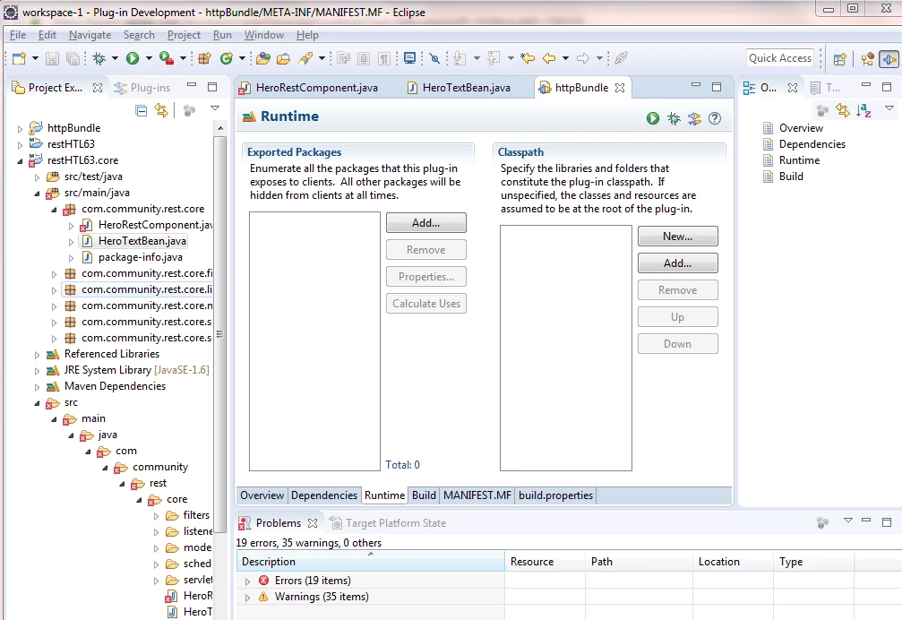Screen dimensions: 902x620
Task: Click the Open Type icon
Action: (263, 58)
